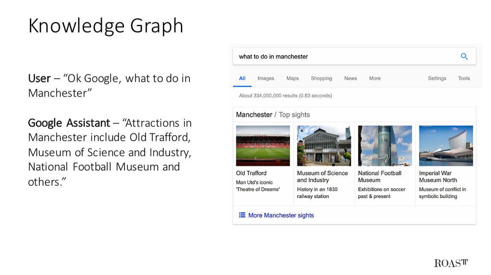
Task: Open the Imperial War Museum North image
Action: point(446,145)
